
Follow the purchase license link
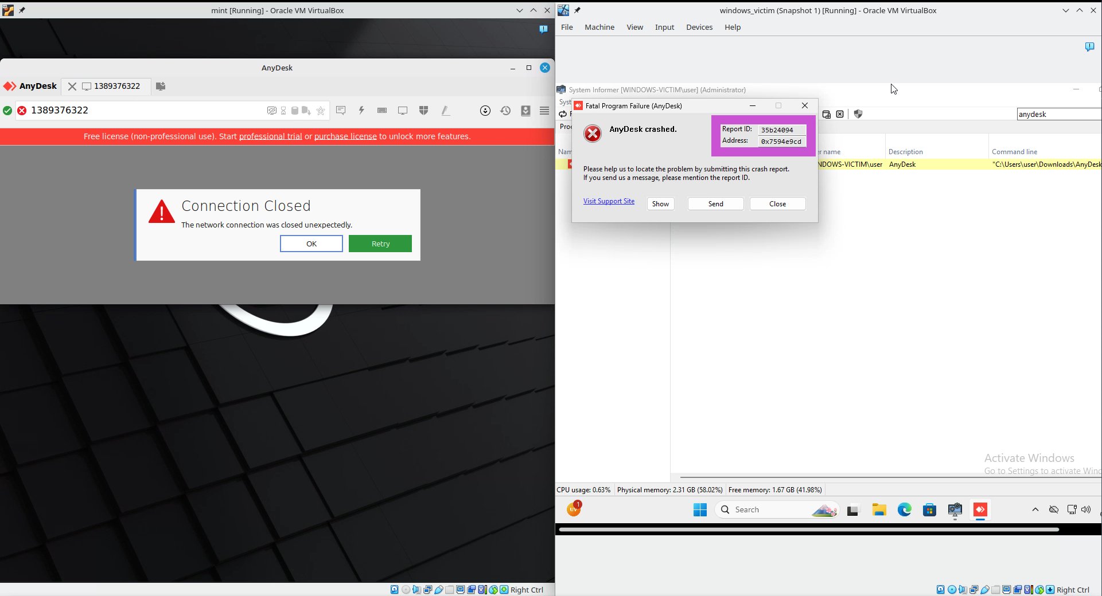point(345,136)
